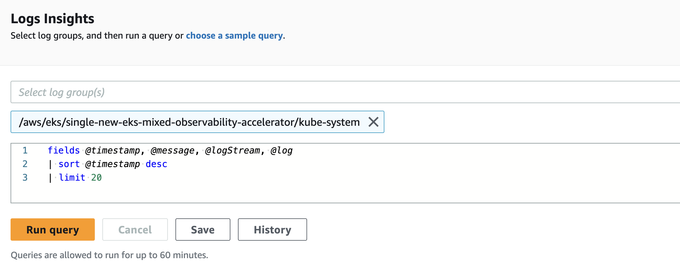Click line number 3 in the editor gutter

pyautogui.click(x=25, y=177)
